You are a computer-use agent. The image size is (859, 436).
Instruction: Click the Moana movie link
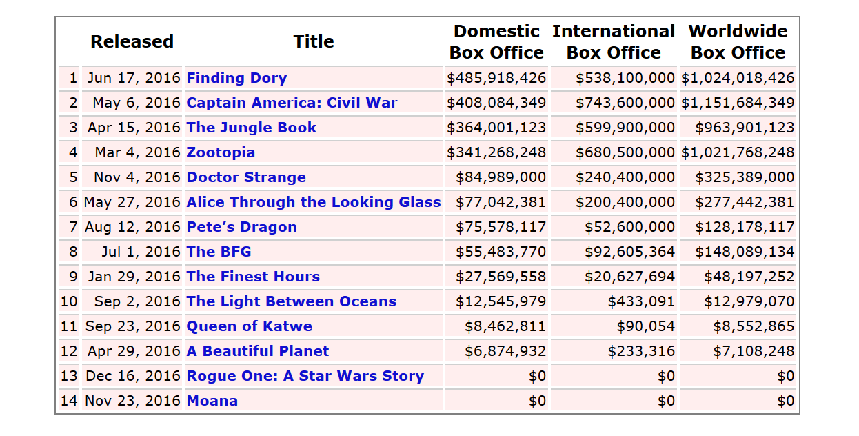coord(212,401)
